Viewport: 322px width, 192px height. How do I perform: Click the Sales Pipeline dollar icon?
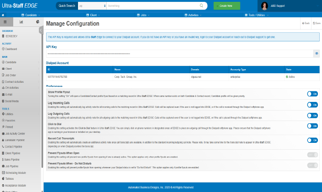[x=3, y=159]
